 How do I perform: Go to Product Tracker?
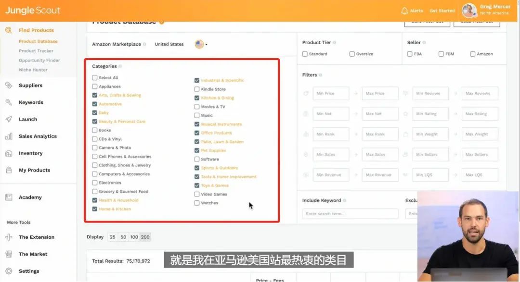[36, 50]
